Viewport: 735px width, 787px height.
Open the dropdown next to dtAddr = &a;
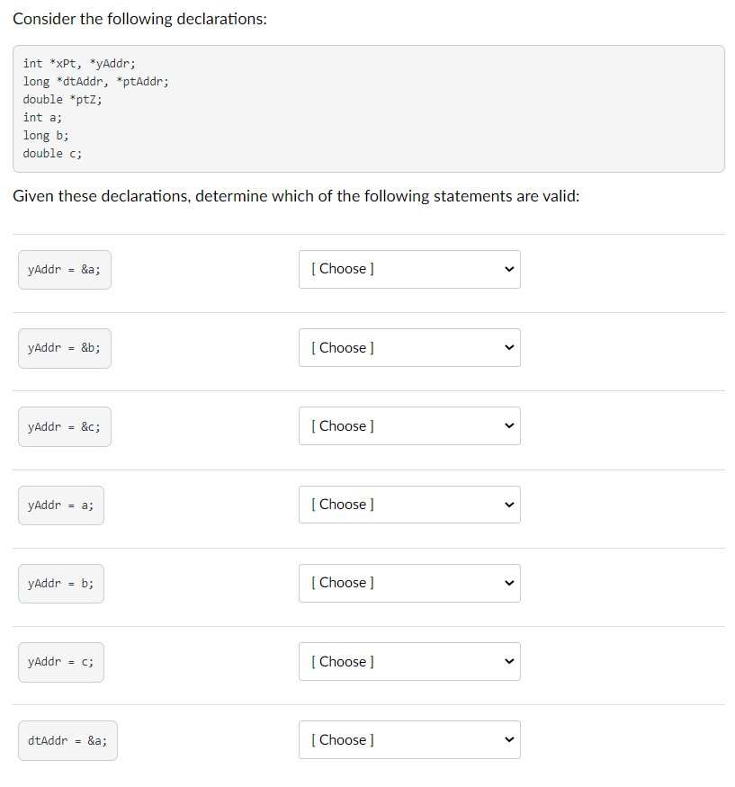(x=409, y=739)
